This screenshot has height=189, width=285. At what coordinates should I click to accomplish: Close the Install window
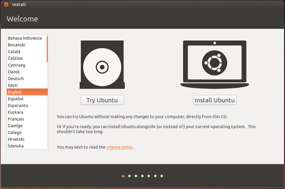pyautogui.click(x=6, y=4)
